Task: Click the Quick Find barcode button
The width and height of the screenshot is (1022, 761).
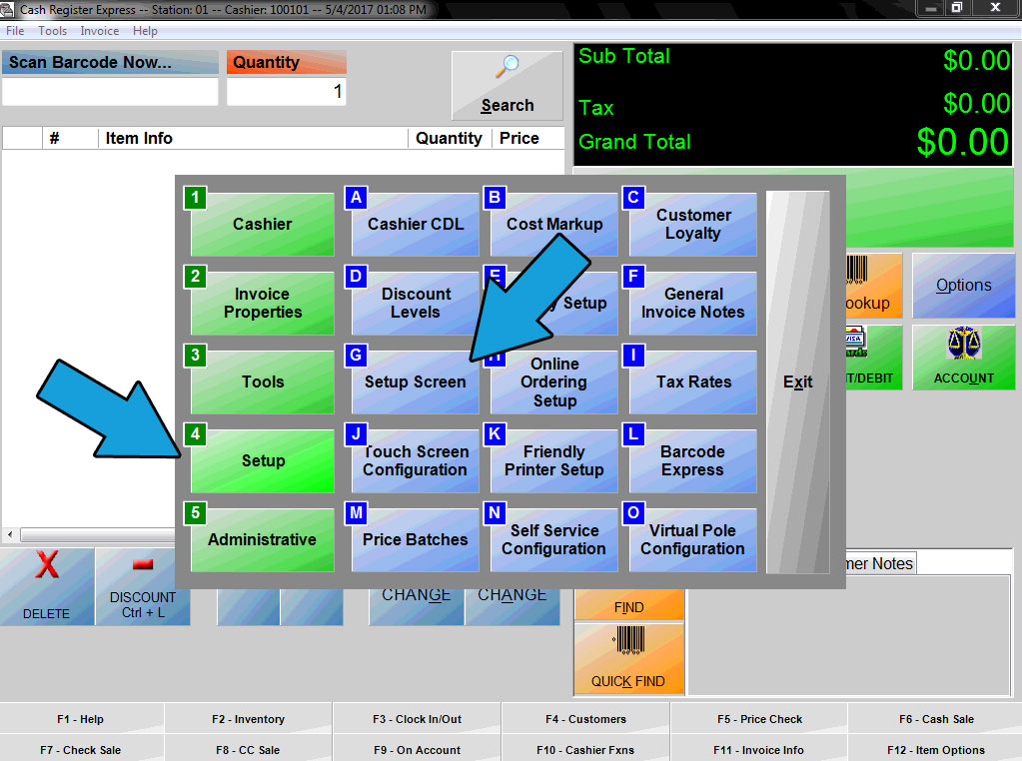Action: coord(628,658)
